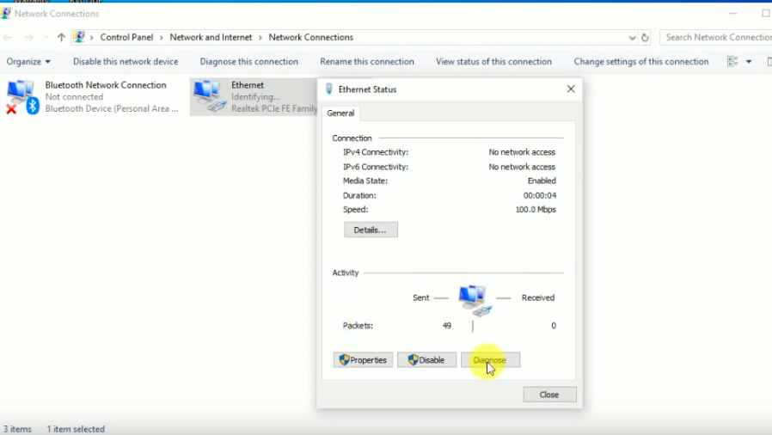Screen dimensions: 772x435
Task: Click Media State Enabled value
Action: tap(542, 181)
